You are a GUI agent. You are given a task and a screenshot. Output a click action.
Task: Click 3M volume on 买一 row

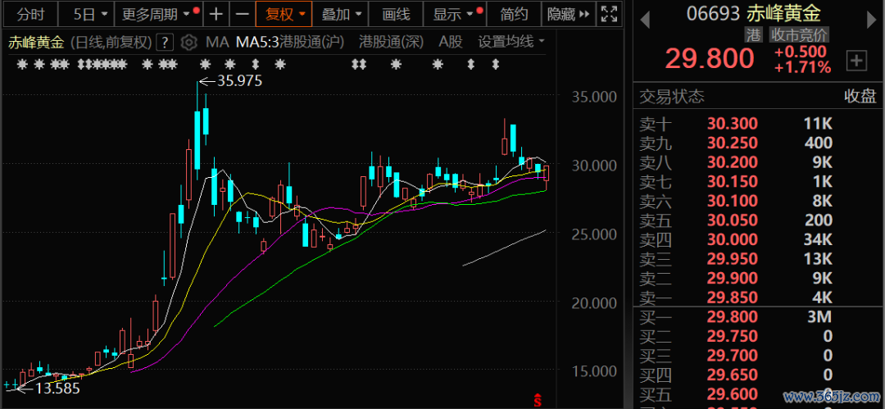[820, 317]
